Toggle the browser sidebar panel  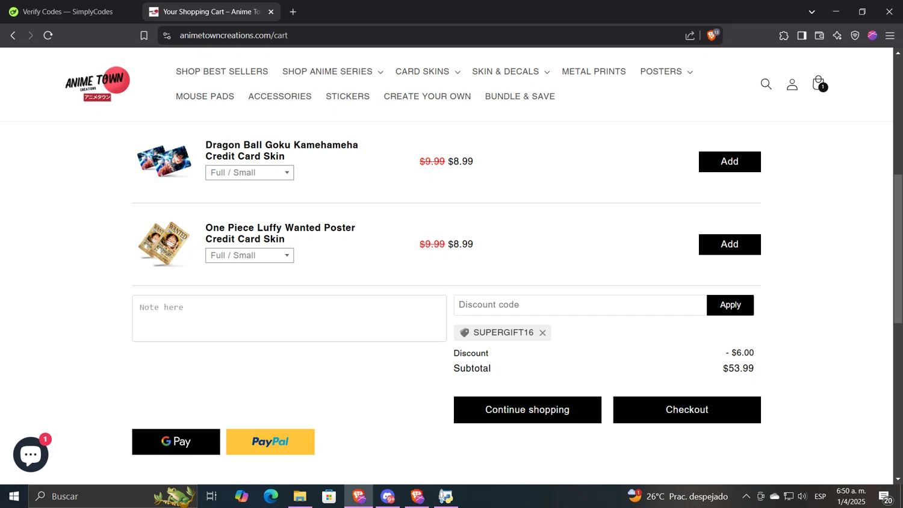tap(802, 36)
